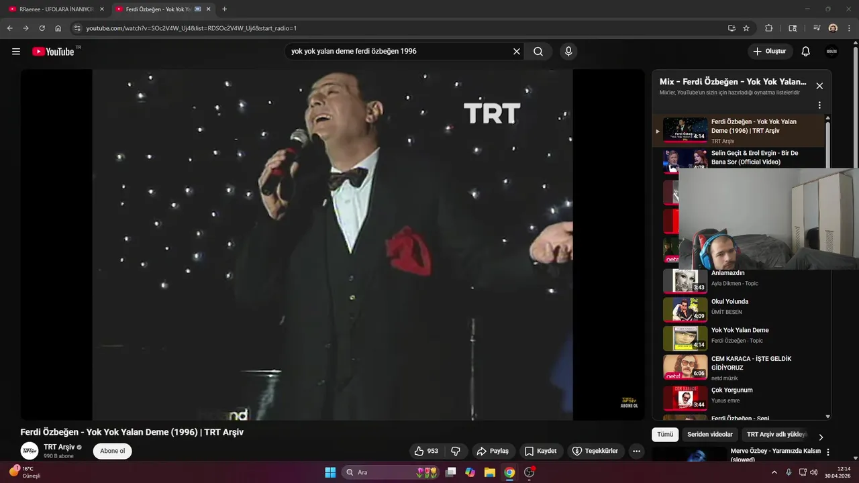Open the TRT Arşiv channel link
This screenshot has height=483, width=859.
point(59,447)
